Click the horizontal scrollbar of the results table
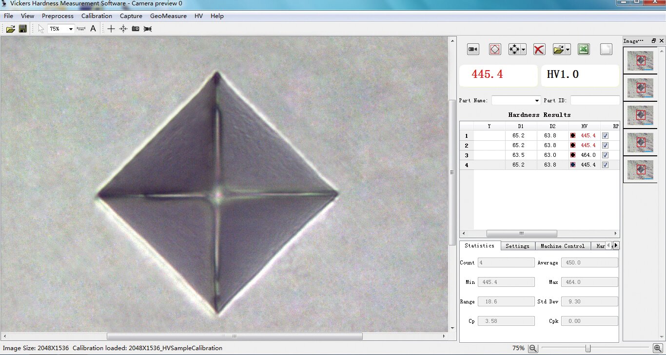Viewport: 666px width, 355px height. 522,234
